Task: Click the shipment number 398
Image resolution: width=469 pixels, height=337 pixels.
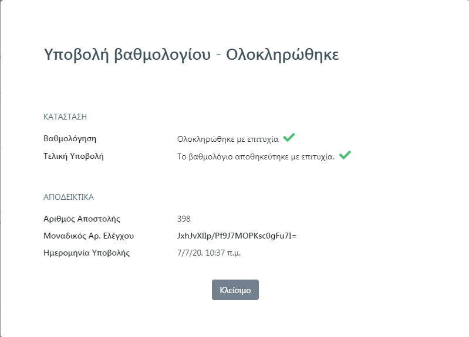Action: click(x=184, y=219)
